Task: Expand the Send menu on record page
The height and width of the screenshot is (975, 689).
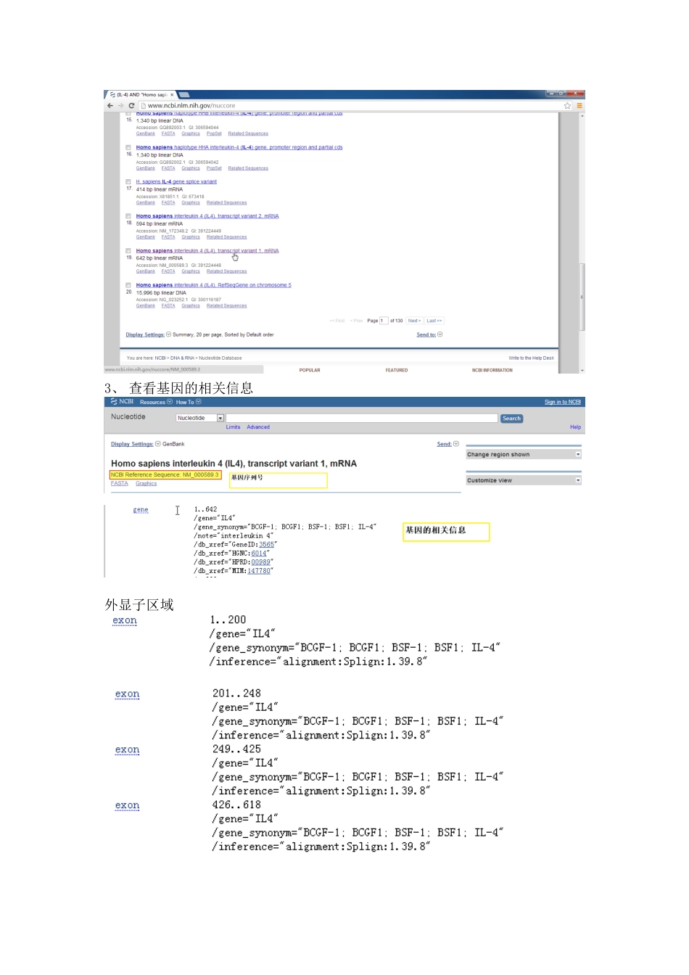Action: pyautogui.click(x=447, y=444)
